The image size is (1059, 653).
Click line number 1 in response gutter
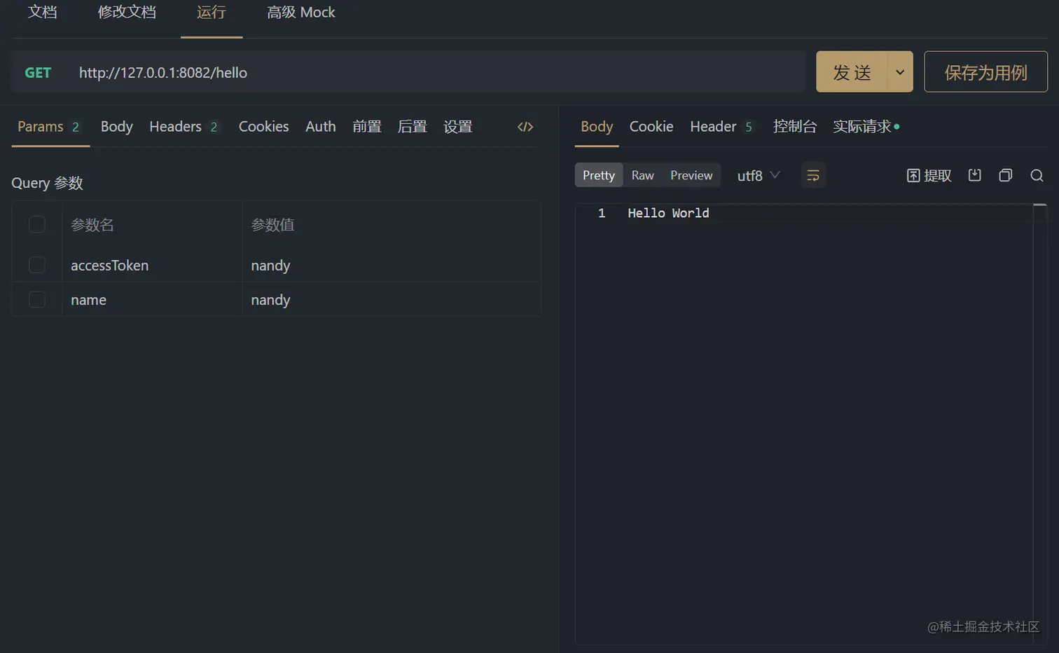click(602, 213)
